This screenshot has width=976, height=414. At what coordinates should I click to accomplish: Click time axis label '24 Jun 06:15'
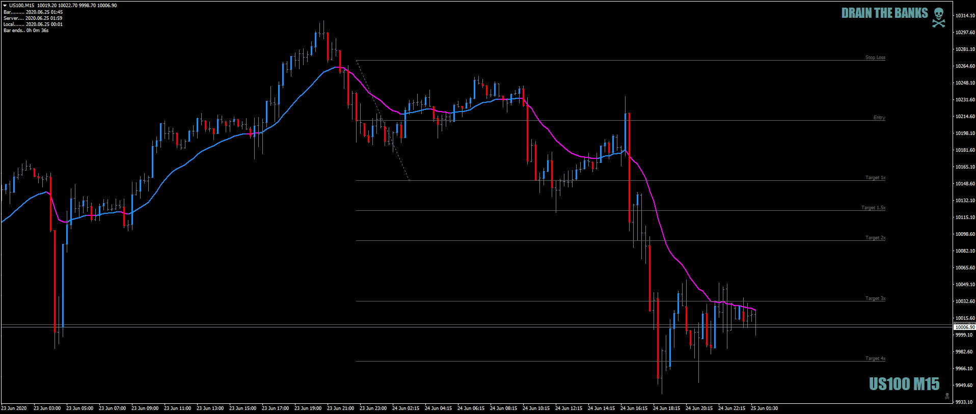pos(471,408)
